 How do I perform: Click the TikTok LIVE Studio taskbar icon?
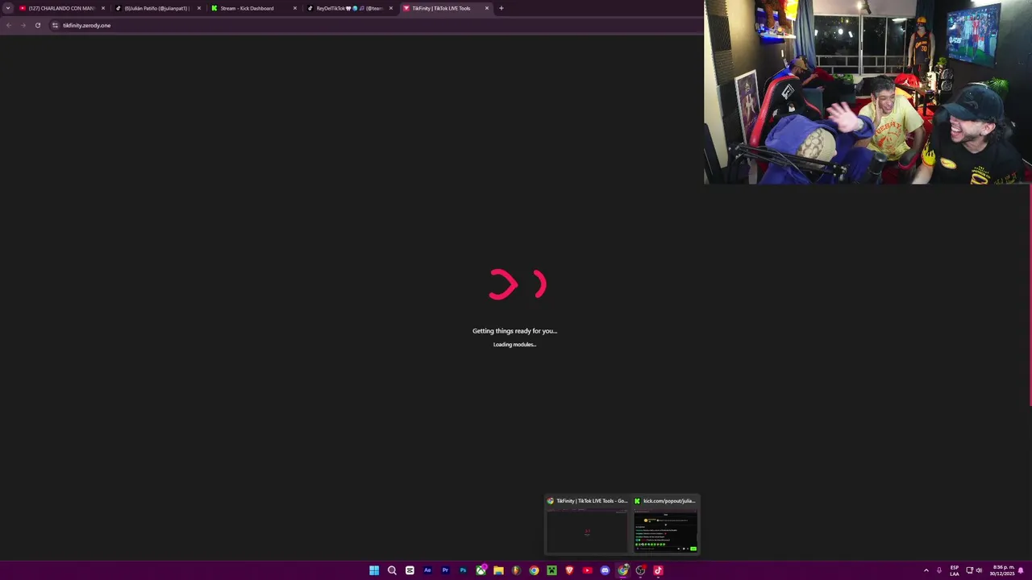tap(658, 570)
